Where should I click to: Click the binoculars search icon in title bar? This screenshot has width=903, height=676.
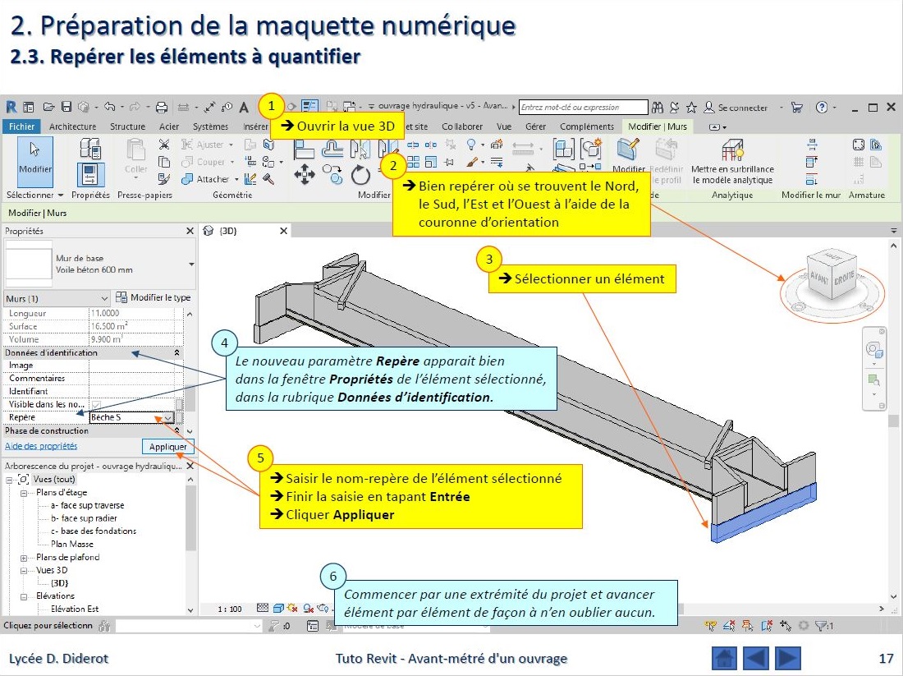point(657,108)
